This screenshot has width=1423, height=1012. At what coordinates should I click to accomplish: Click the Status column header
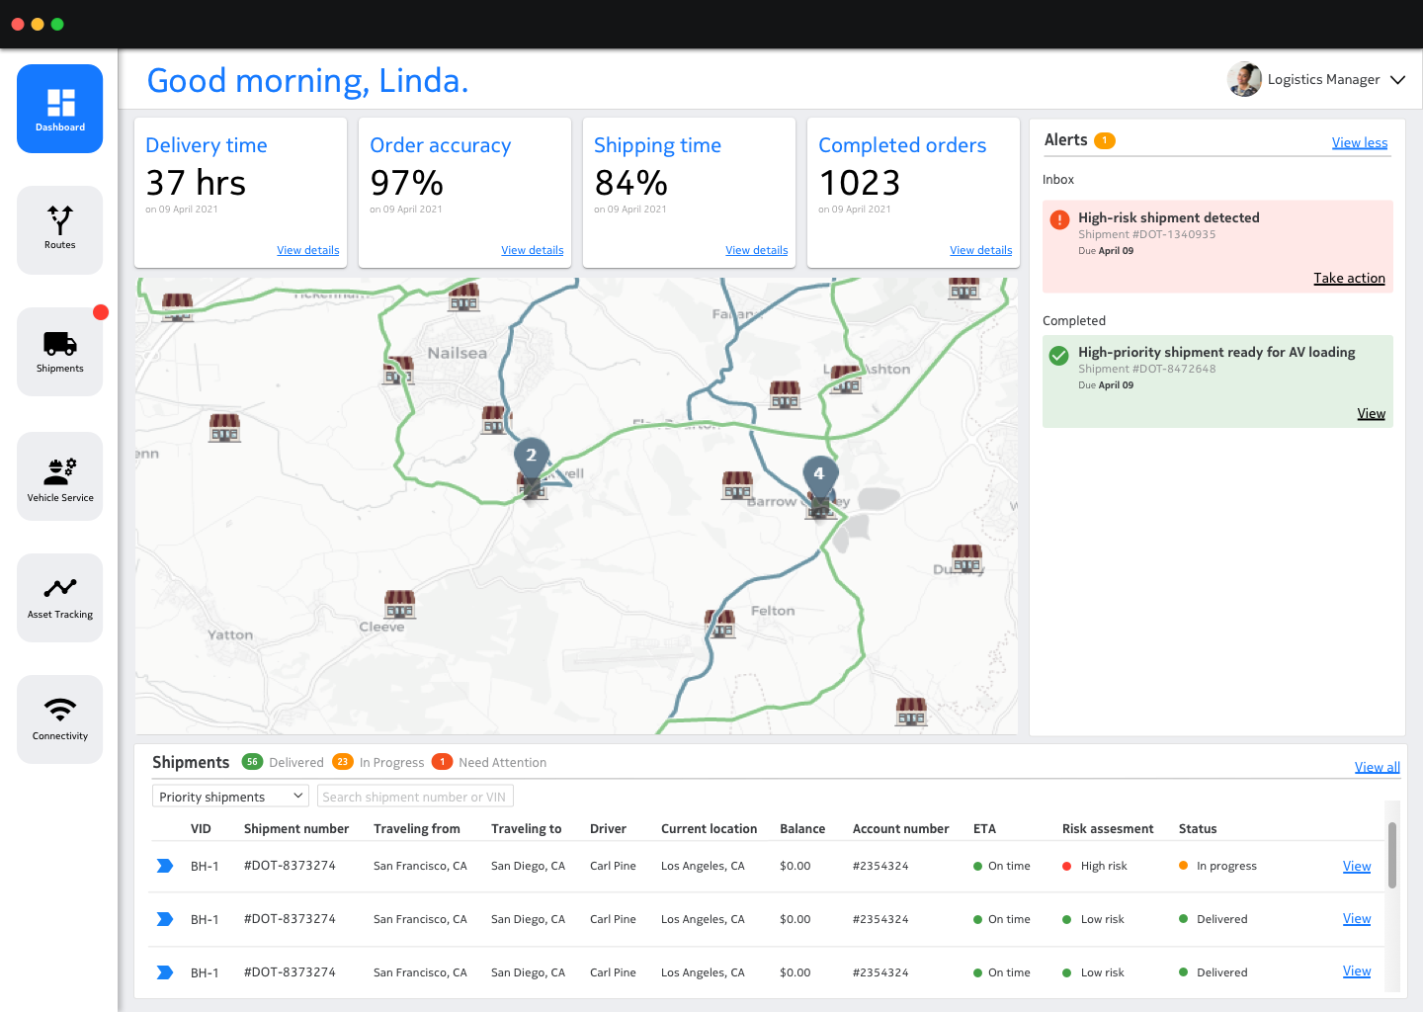(1197, 829)
